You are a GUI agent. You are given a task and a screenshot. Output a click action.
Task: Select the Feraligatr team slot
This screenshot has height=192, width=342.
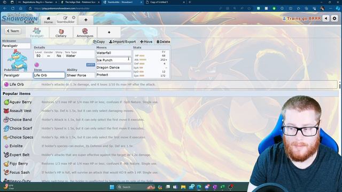point(37,33)
